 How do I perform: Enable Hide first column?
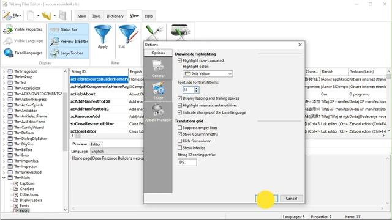pos(179,141)
